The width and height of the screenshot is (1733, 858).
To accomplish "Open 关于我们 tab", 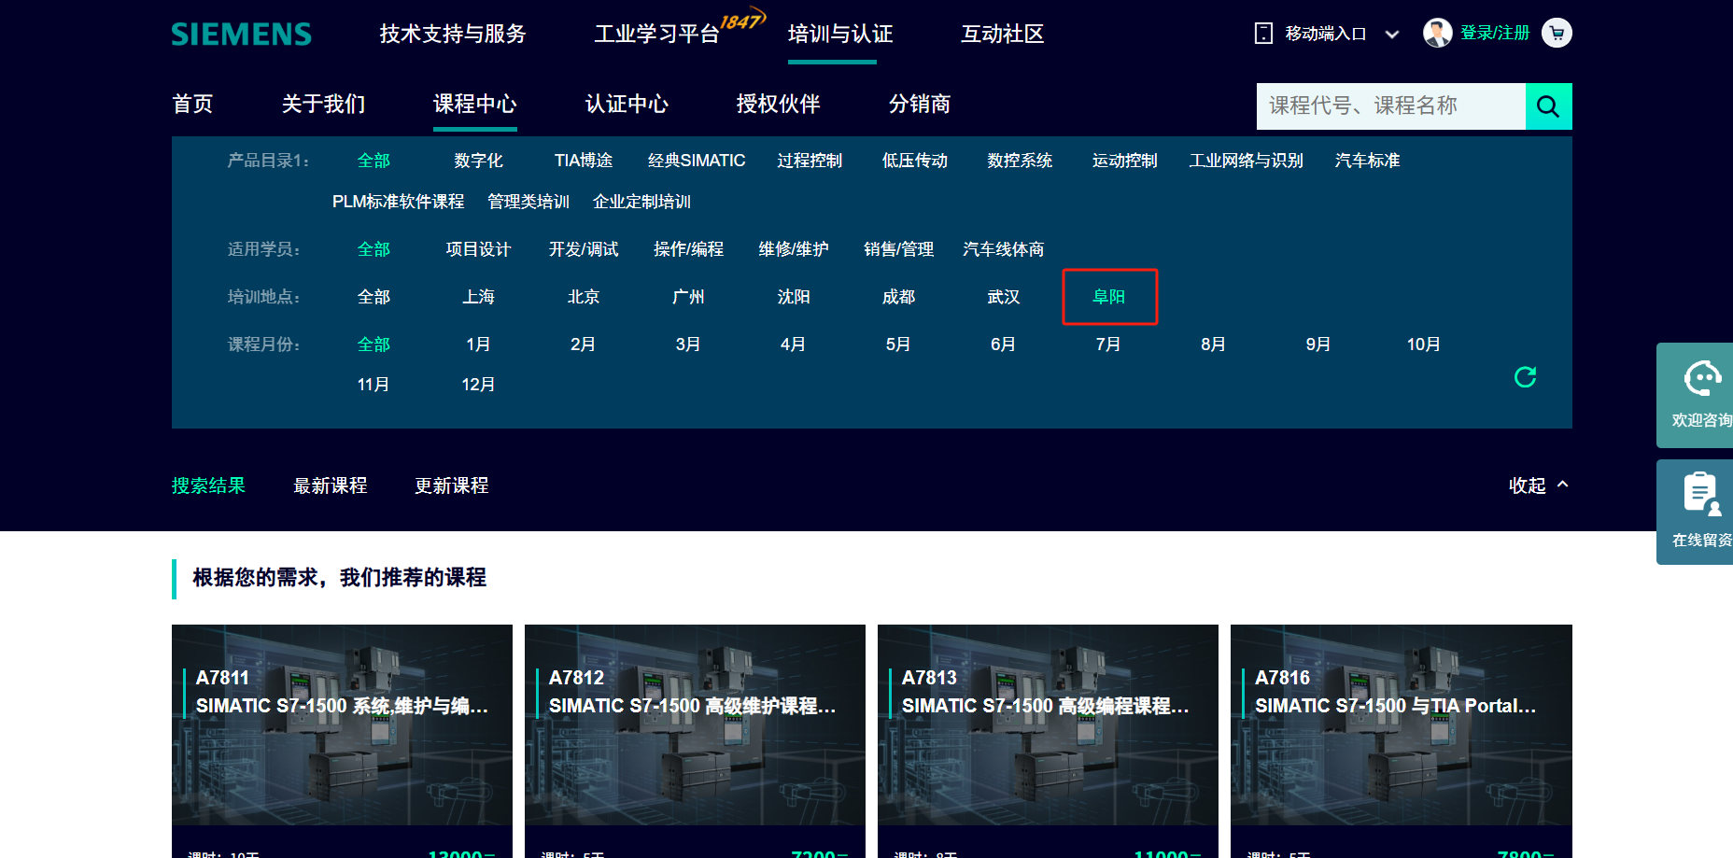I will pos(324,104).
